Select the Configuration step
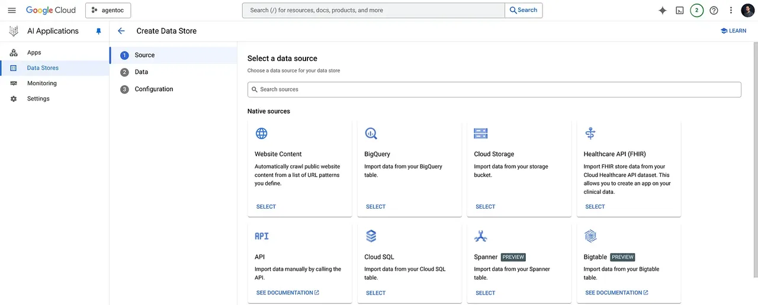 point(173,89)
